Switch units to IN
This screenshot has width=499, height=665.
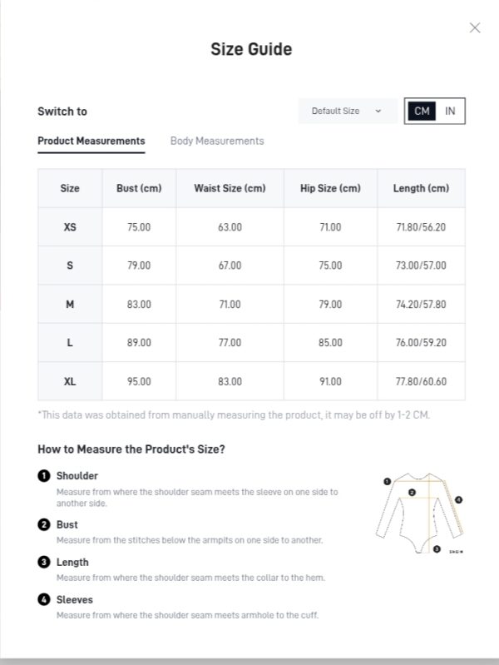coord(450,112)
